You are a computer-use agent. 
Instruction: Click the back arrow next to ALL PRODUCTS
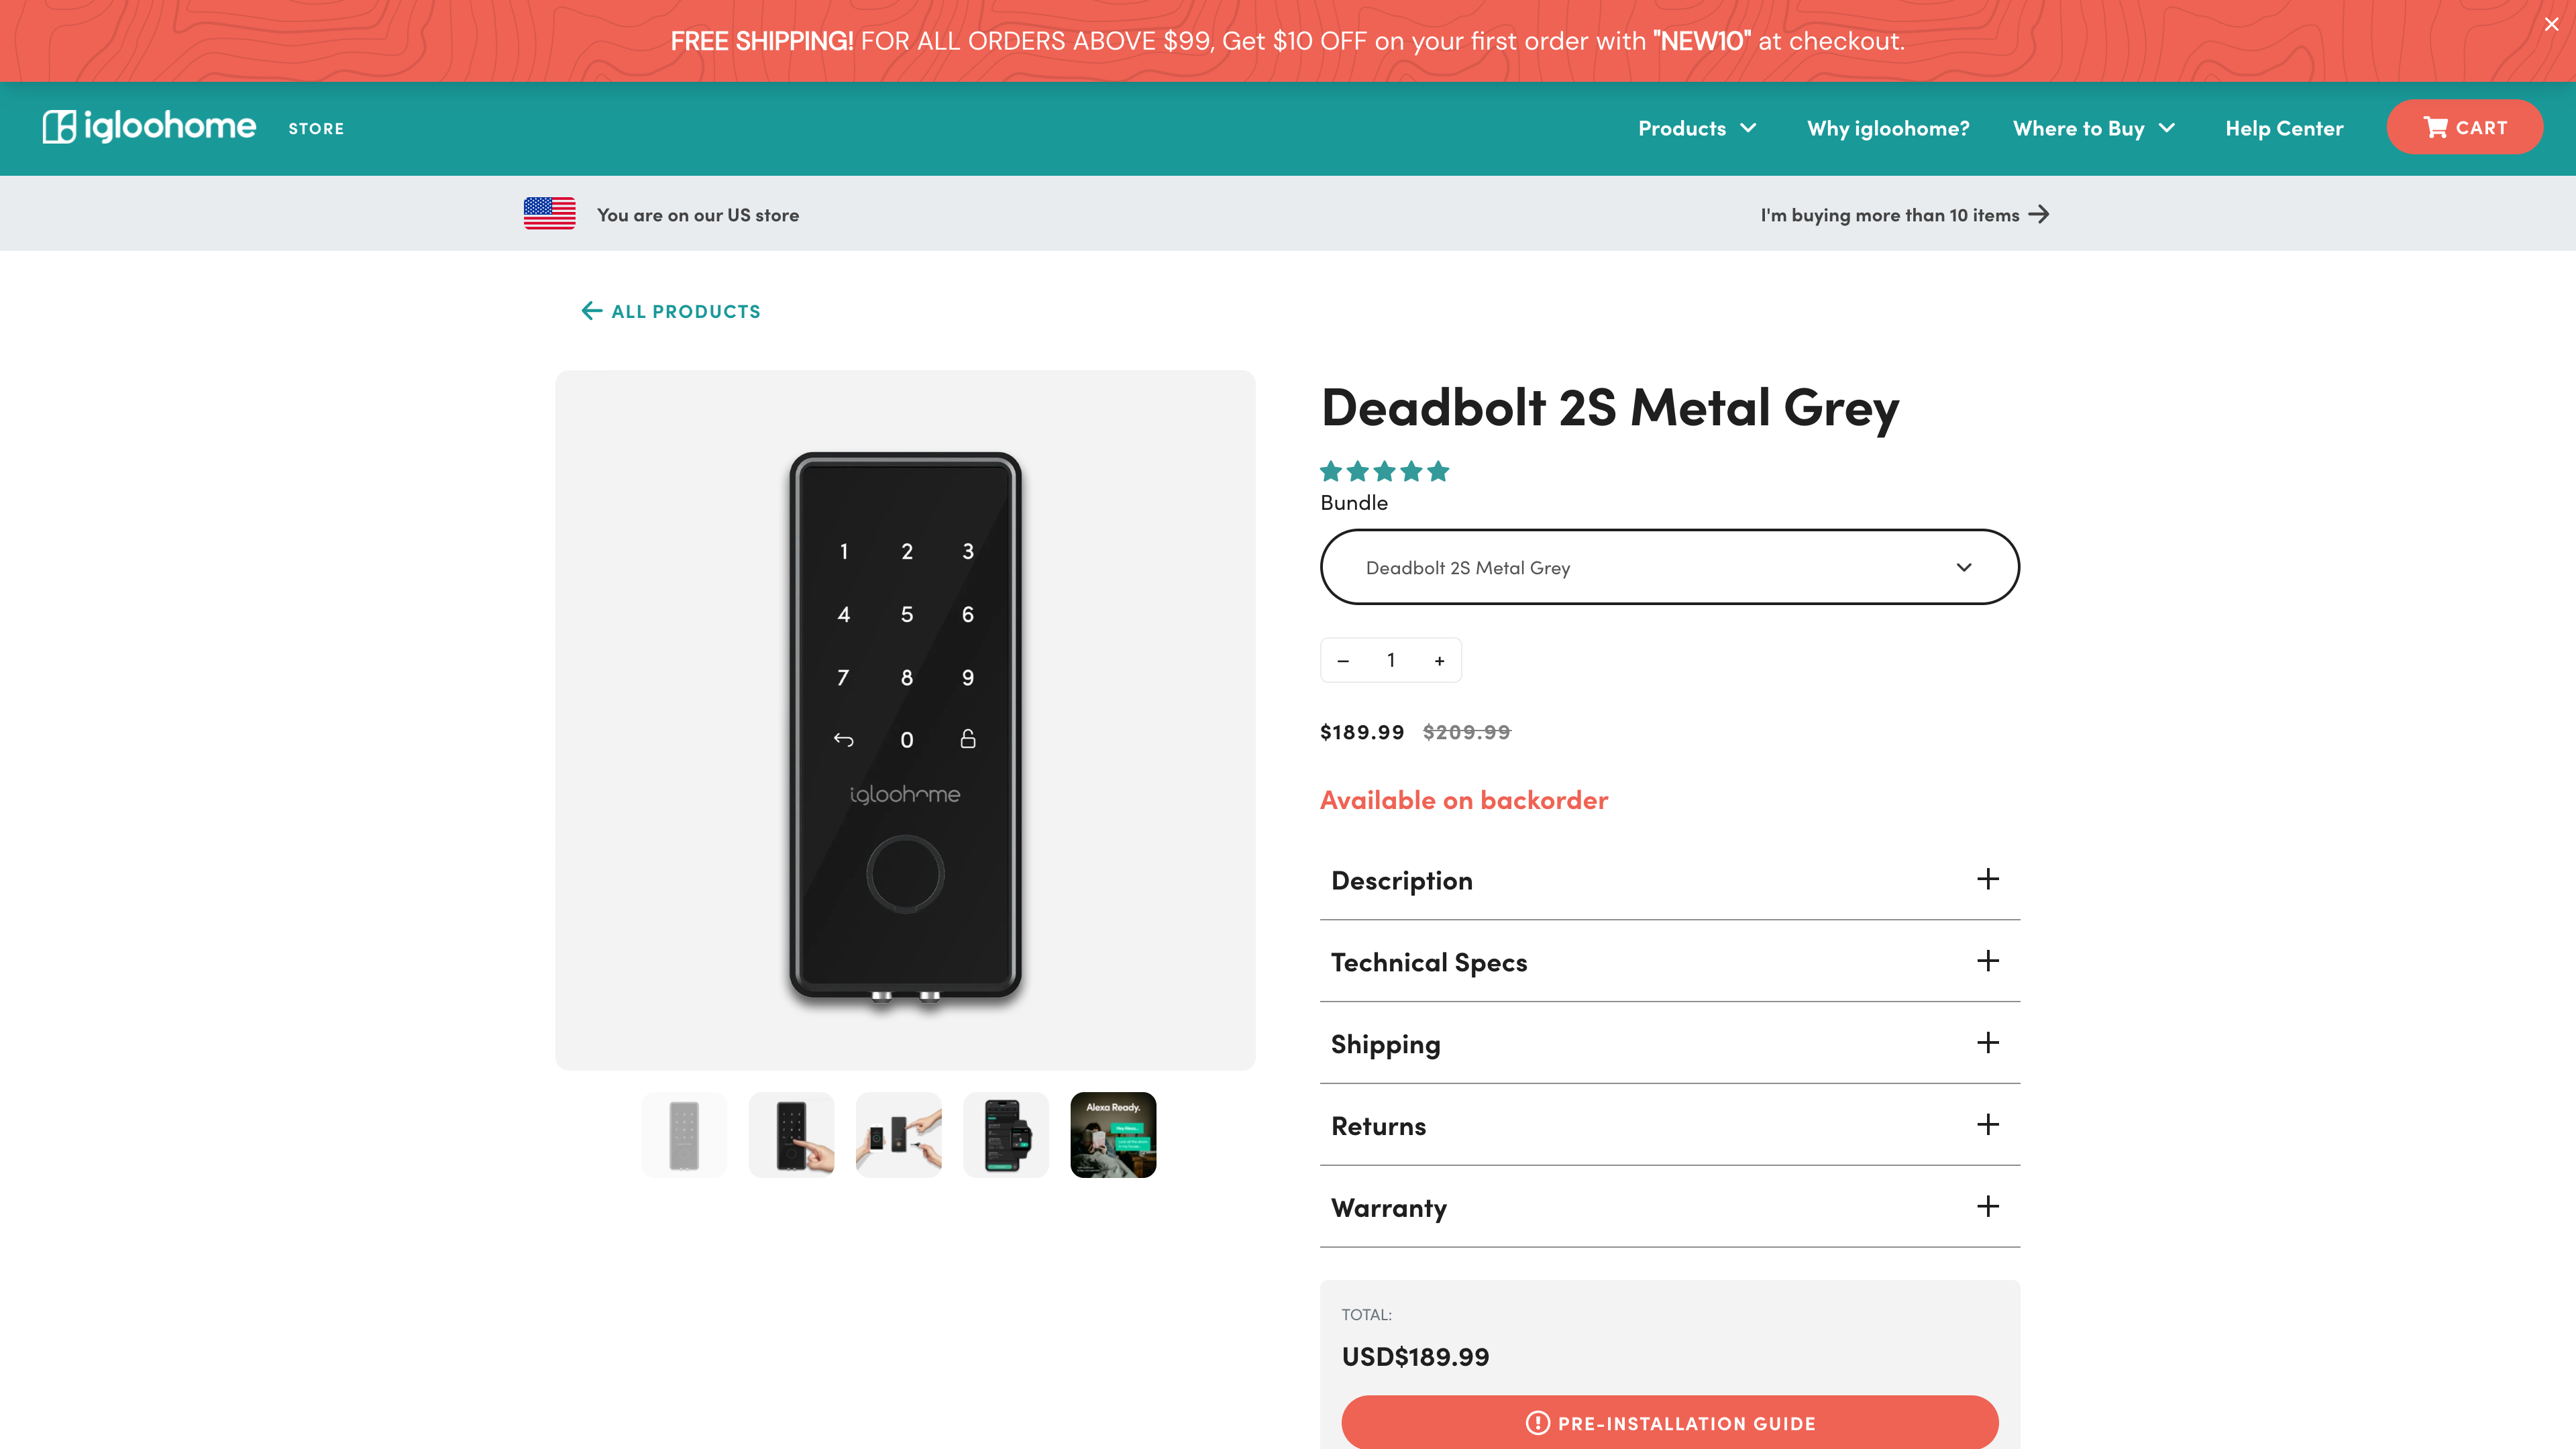tap(591, 311)
